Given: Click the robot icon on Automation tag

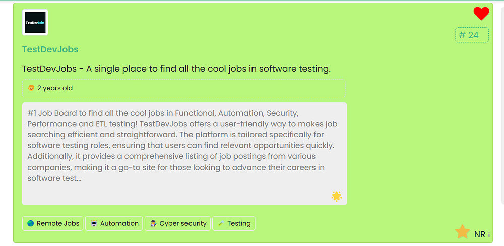Looking at the screenshot, I should pyautogui.click(x=94, y=223).
